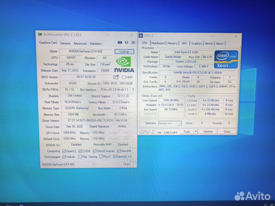The image size is (275, 206).
Task: Click the Bus Speed value 99.73 MHz
Action: (171, 109)
